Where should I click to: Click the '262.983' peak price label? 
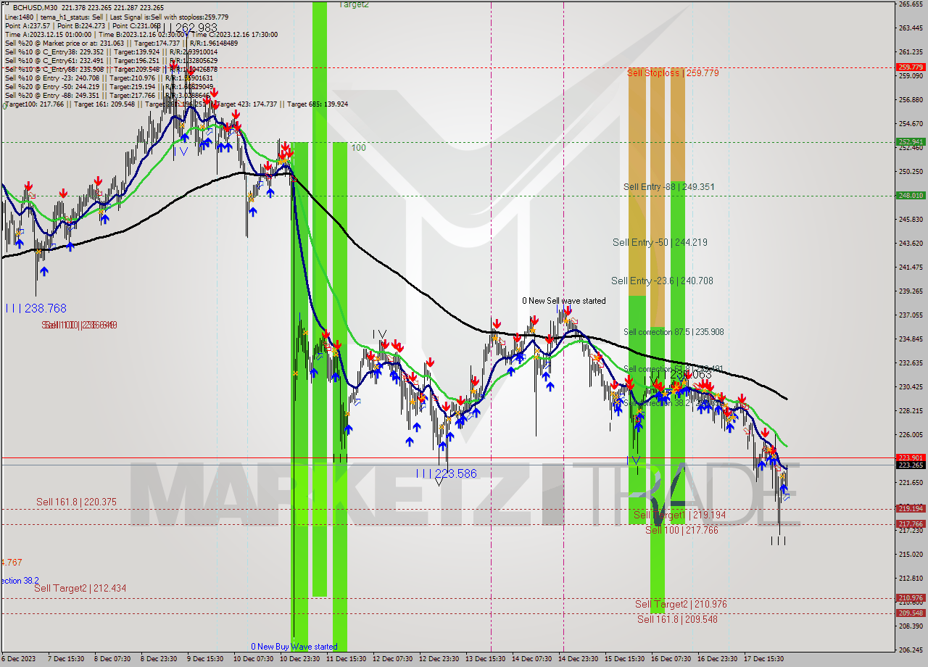(x=198, y=29)
